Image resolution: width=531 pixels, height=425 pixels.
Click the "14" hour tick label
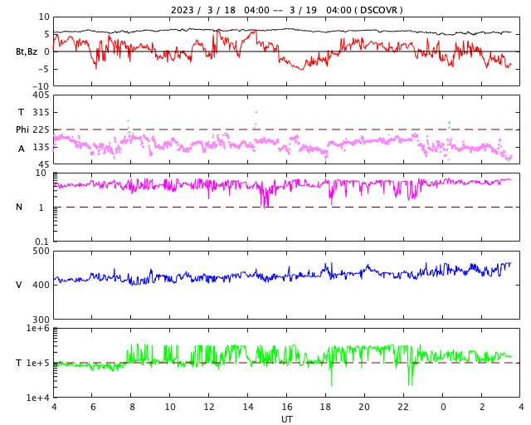(x=248, y=407)
